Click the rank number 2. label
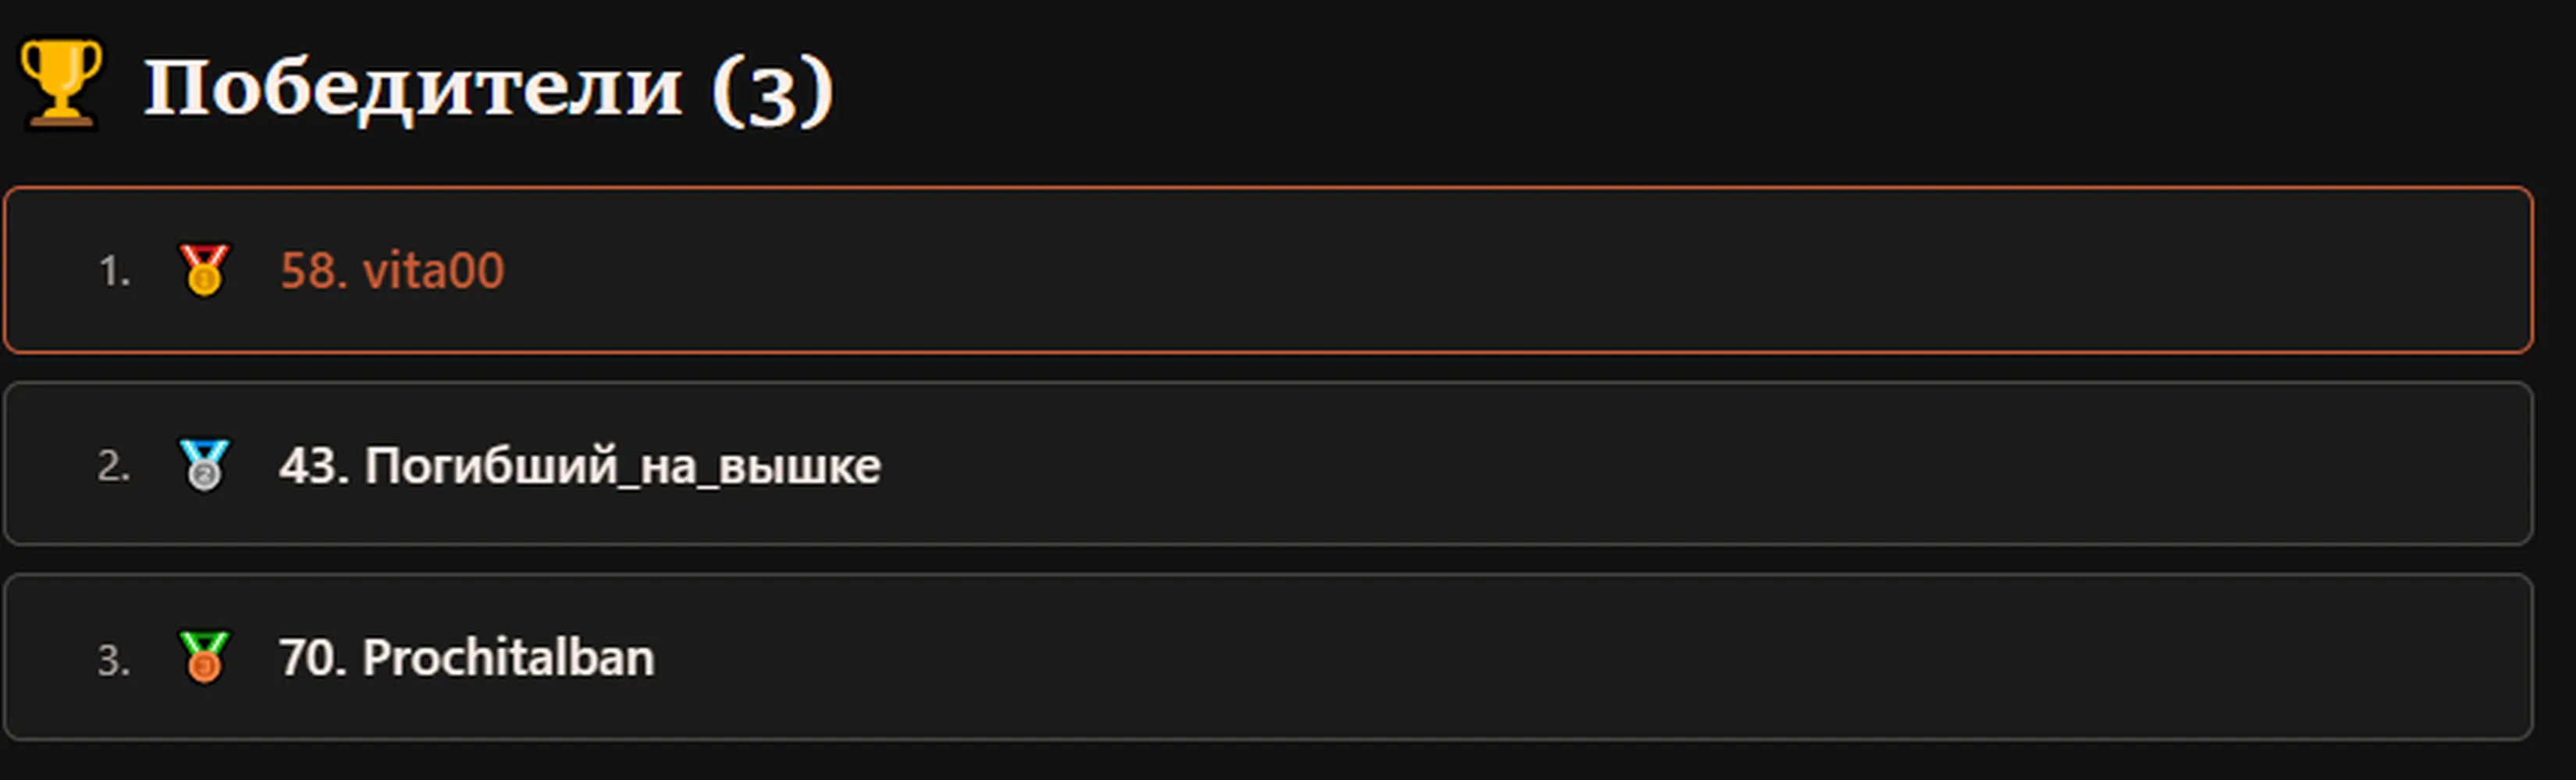2576x780 pixels. (114, 466)
